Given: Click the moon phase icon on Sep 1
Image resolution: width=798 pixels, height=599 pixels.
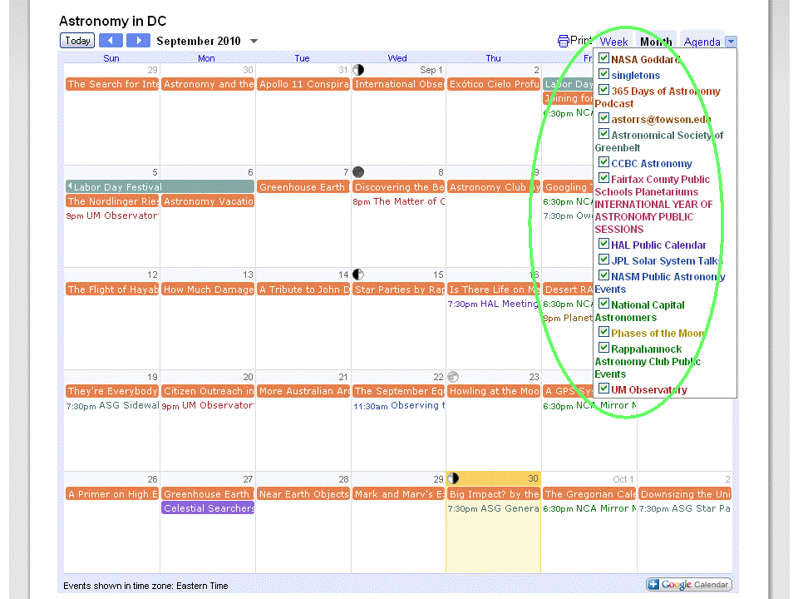Looking at the screenshot, I should tap(358, 70).
